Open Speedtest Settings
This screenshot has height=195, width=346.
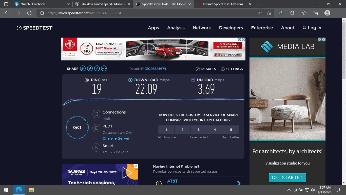point(232,69)
